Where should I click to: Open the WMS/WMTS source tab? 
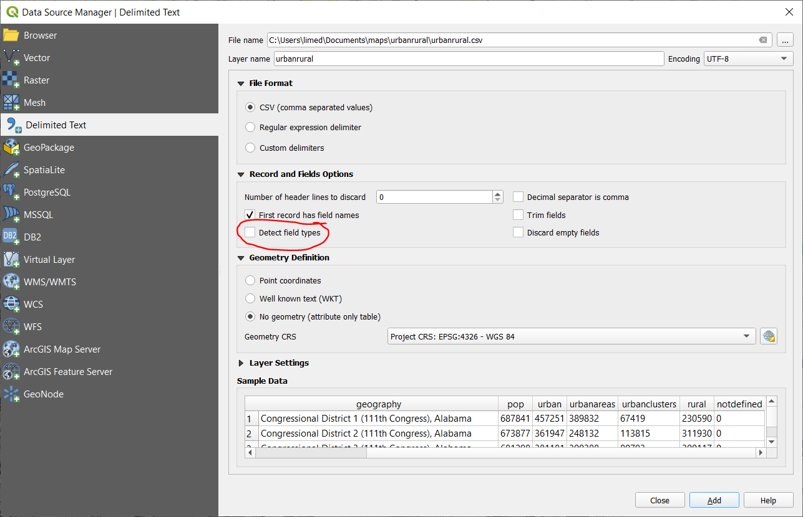[109, 282]
